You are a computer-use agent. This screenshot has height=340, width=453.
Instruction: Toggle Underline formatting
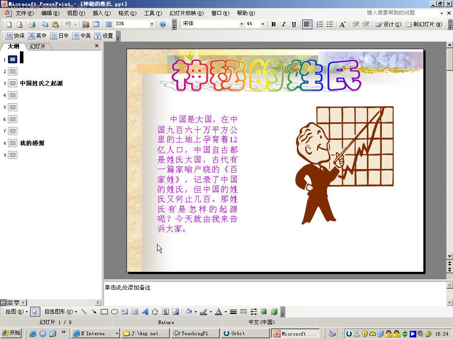click(x=294, y=24)
